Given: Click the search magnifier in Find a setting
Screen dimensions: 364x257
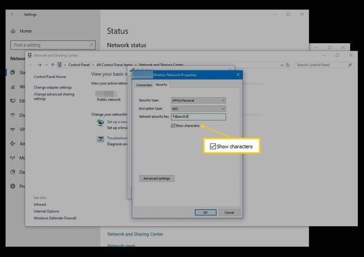Looking at the screenshot, I should pyautogui.click(x=91, y=45).
